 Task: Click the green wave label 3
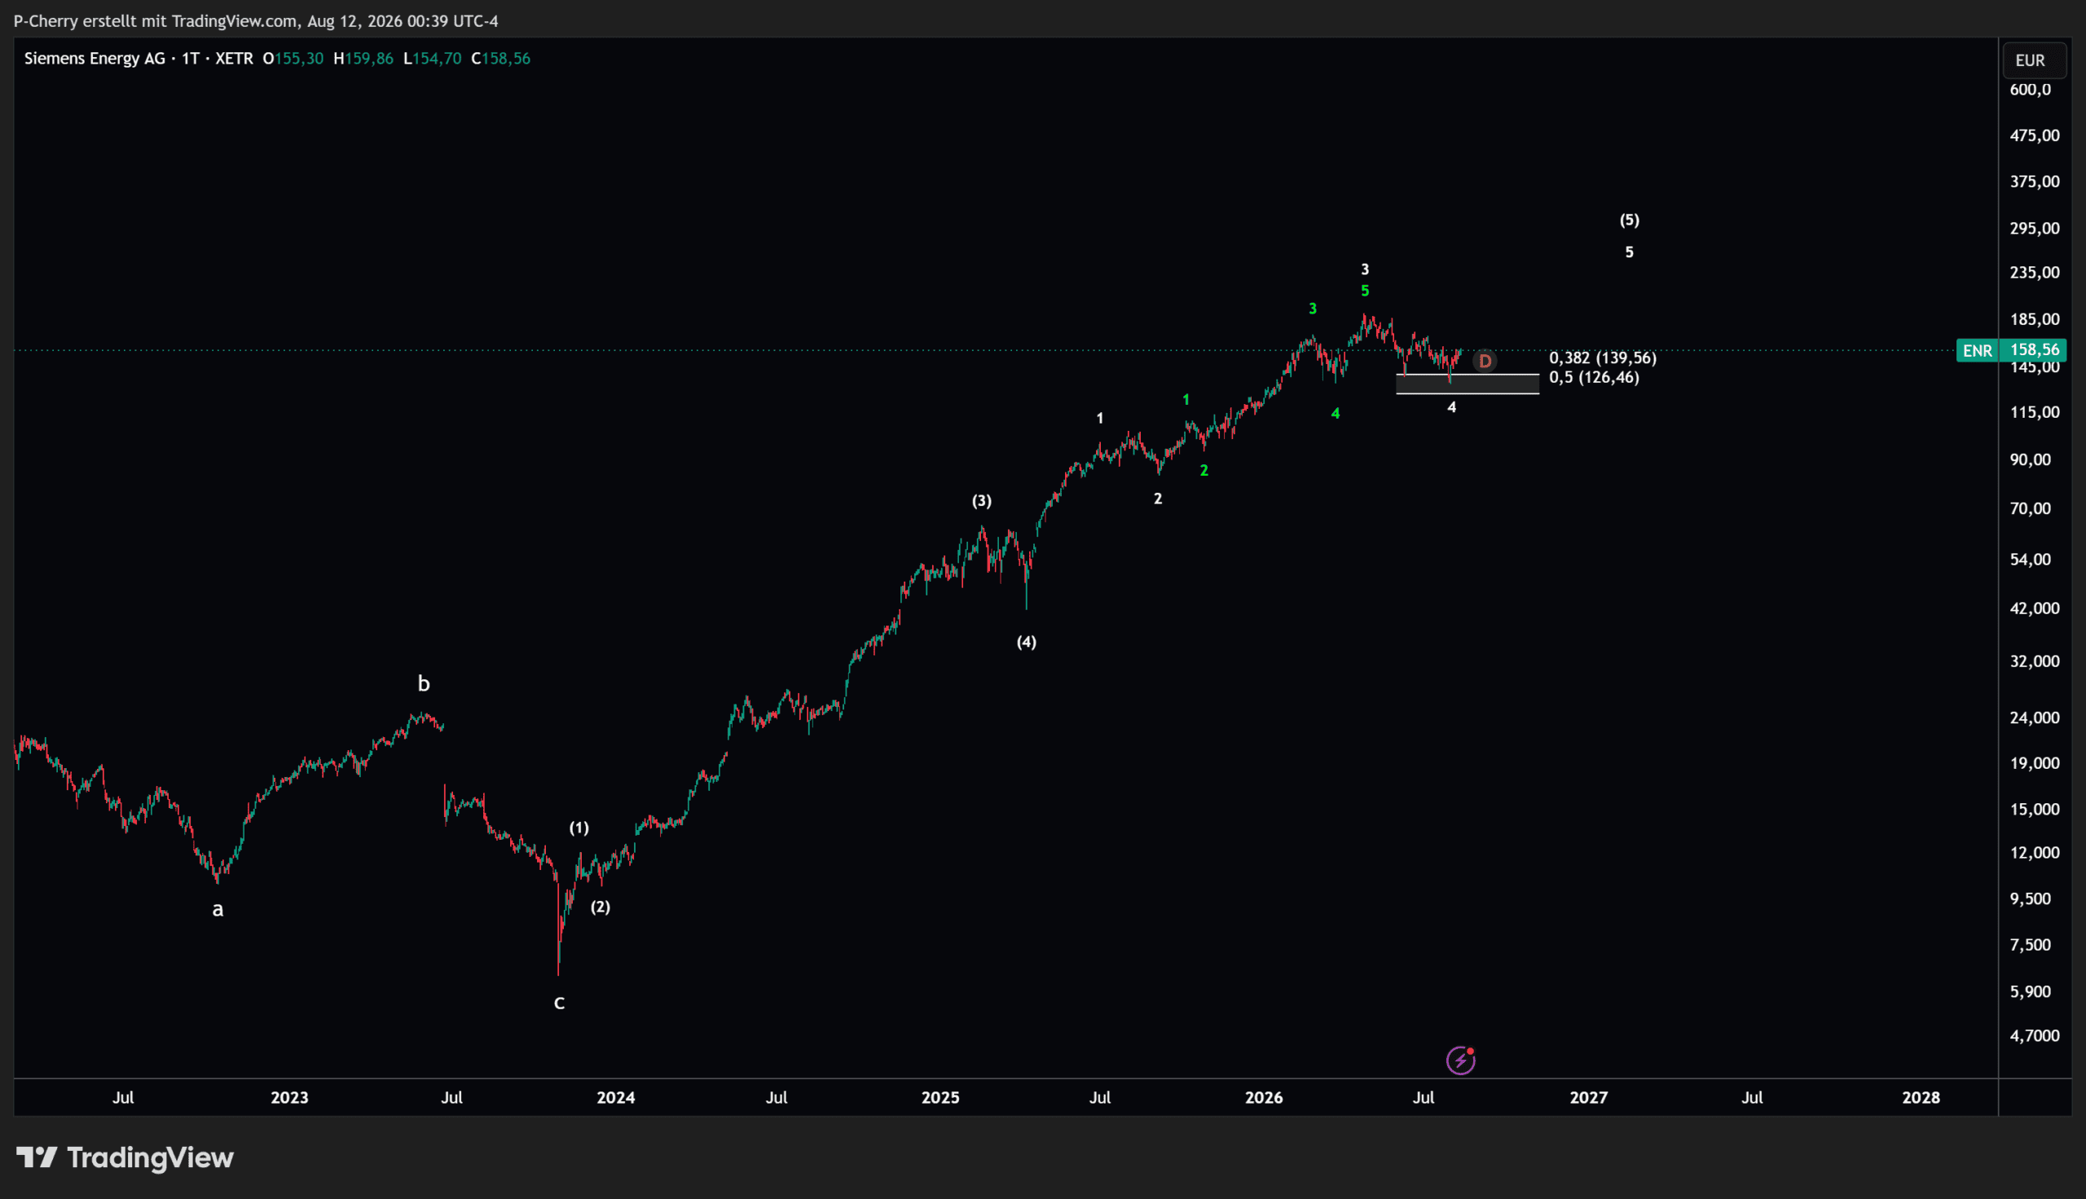pyautogui.click(x=1313, y=309)
